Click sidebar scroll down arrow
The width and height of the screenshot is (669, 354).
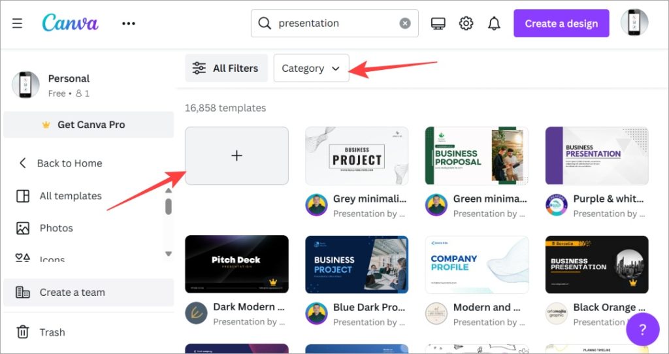(x=169, y=254)
